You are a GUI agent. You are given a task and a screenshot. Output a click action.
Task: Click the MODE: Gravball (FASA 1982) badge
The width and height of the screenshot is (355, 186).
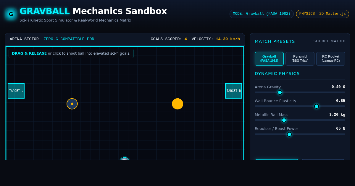[x=262, y=14]
